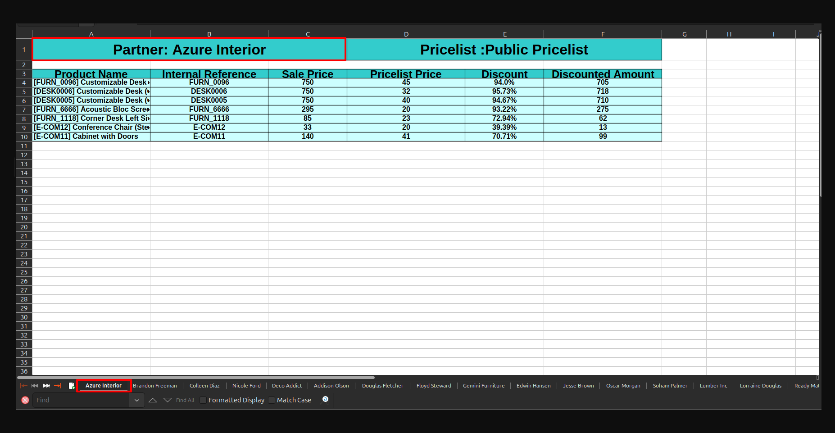
Task: Close the Find toolbar with the red X
Action: point(25,400)
